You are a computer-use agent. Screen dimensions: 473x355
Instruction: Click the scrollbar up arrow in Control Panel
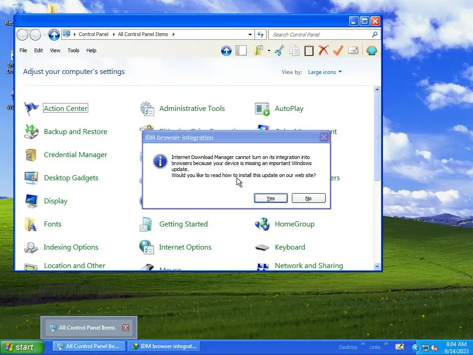[x=377, y=89]
